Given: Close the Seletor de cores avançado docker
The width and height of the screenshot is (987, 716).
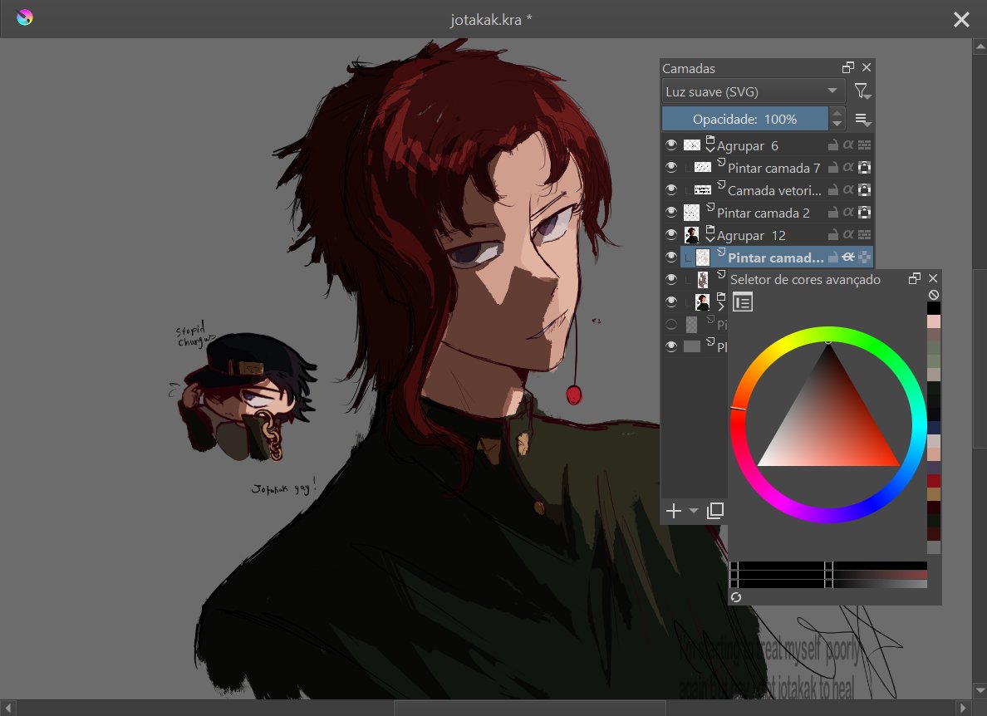Looking at the screenshot, I should [x=933, y=278].
